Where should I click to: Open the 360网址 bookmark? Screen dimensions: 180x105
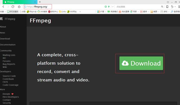(72, 12)
